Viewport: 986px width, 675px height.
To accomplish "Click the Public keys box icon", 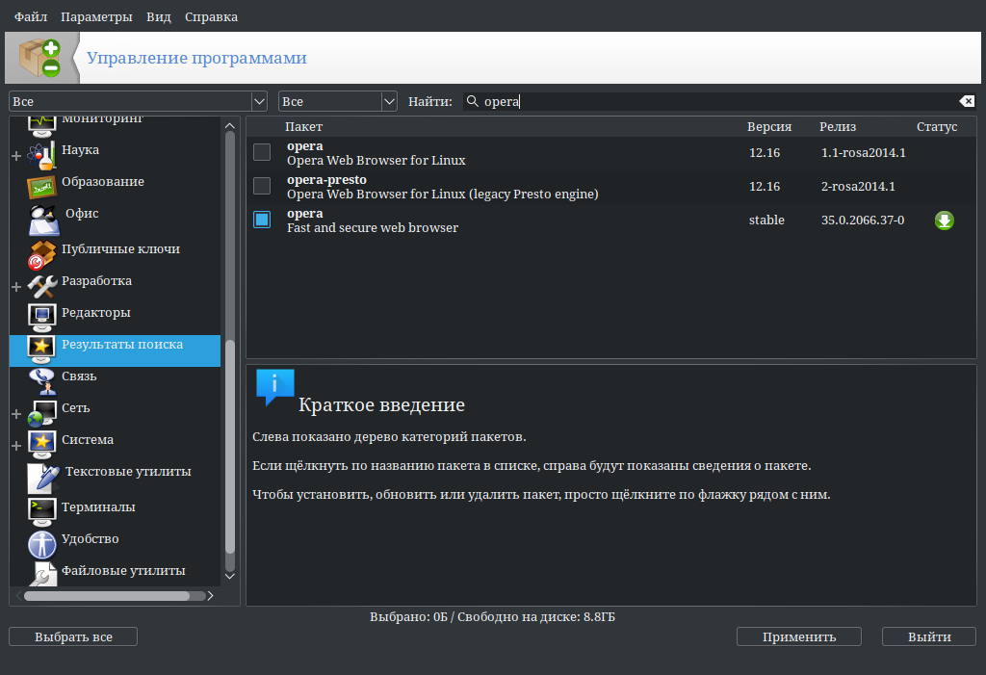I will [x=41, y=255].
